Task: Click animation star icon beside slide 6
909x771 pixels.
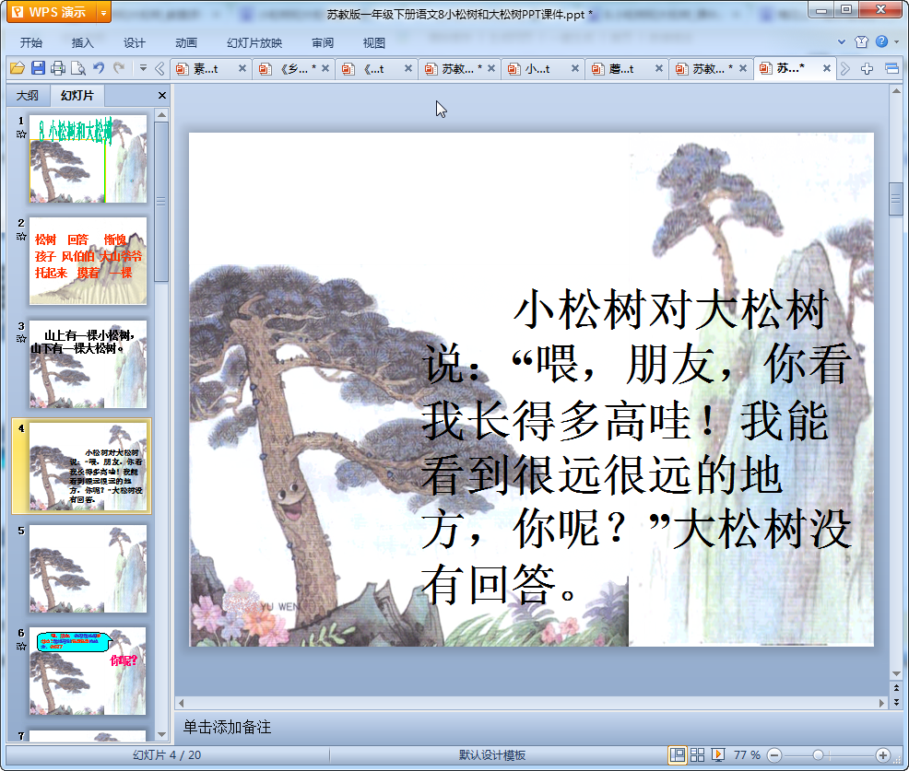Action: [x=21, y=646]
